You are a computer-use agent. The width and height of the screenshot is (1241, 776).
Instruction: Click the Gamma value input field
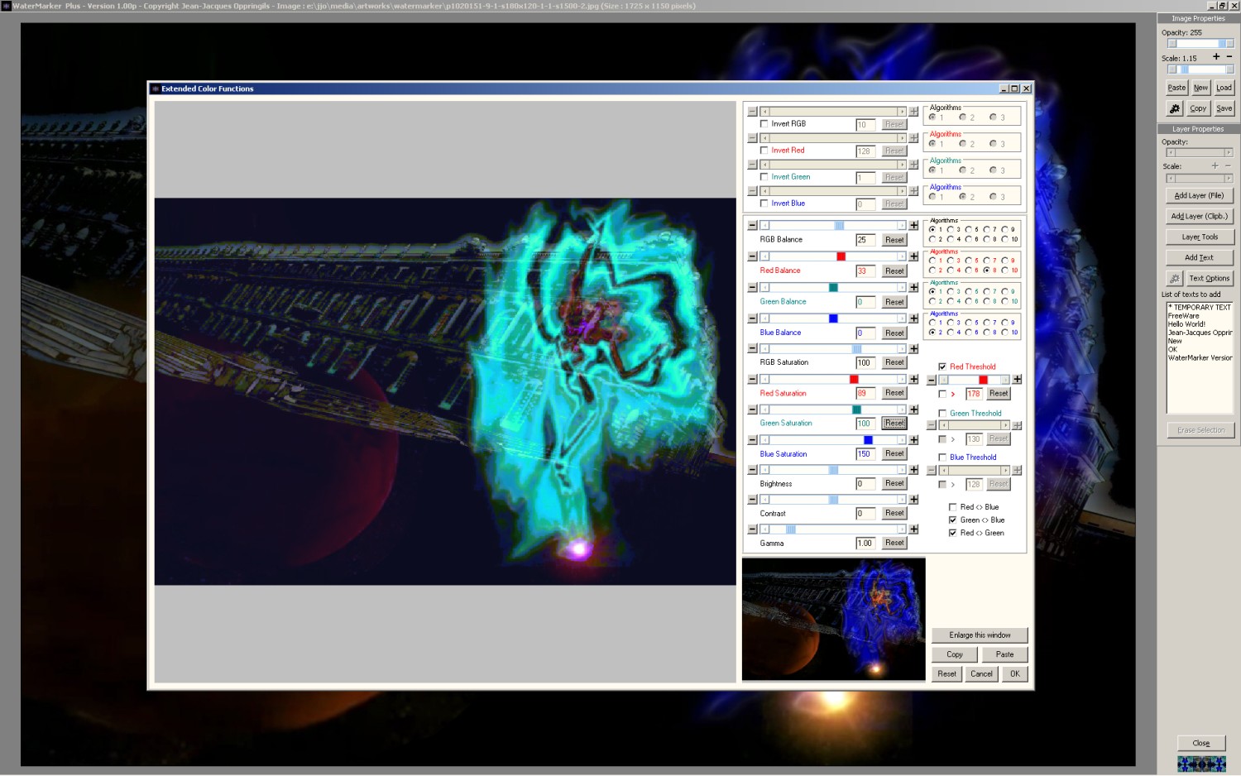(x=865, y=544)
